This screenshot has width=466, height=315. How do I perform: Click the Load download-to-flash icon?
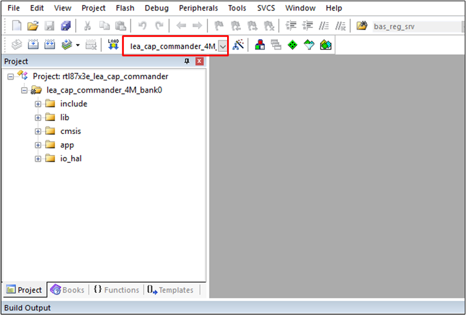(113, 45)
